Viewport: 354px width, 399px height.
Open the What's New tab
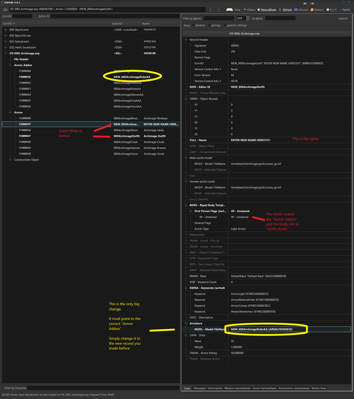tap(319, 388)
